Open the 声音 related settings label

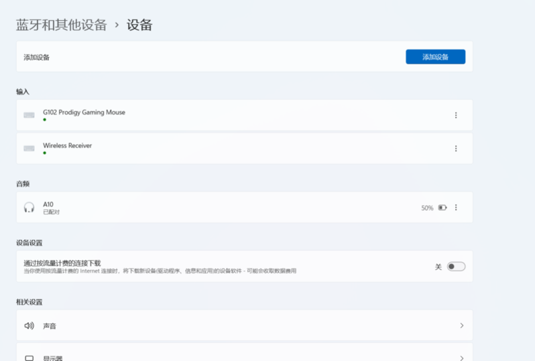(x=50, y=326)
